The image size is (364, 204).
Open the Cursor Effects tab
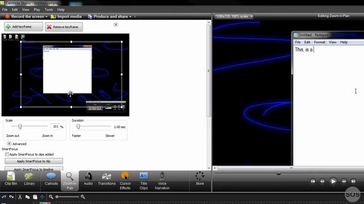coord(125,181)
